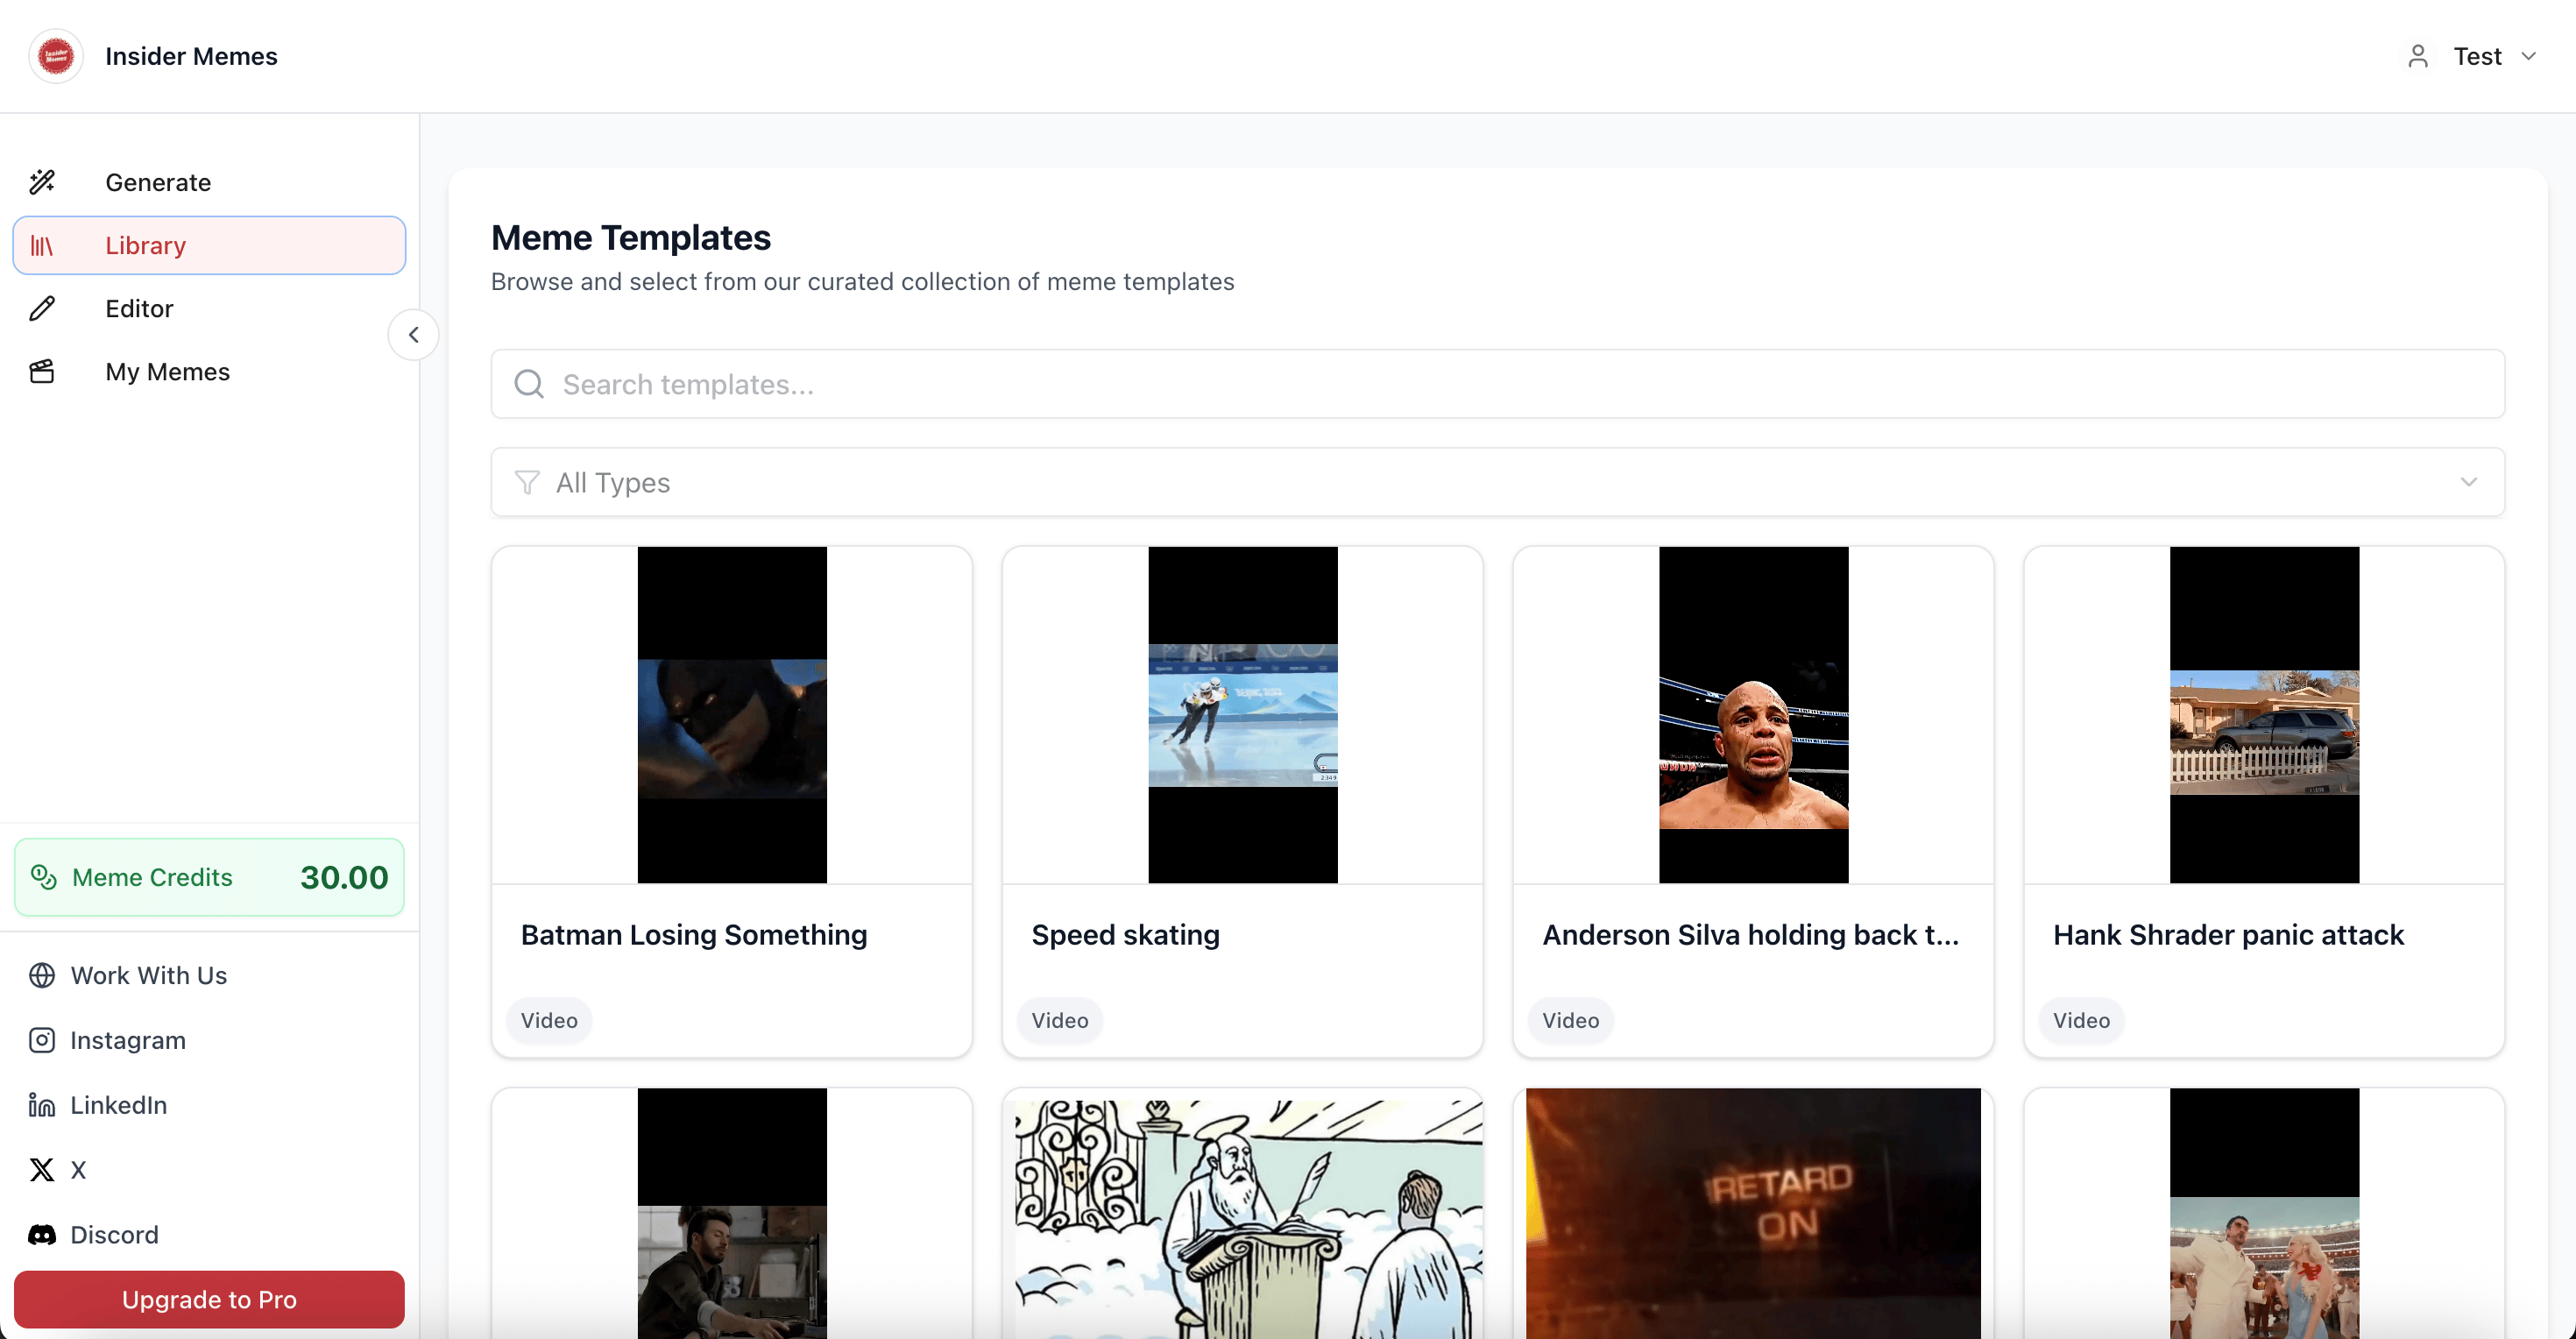The image size is (2576, 1339).
Task: Click the Editor pencil icon
Action: pyautogui.click(x=42, y=308)
